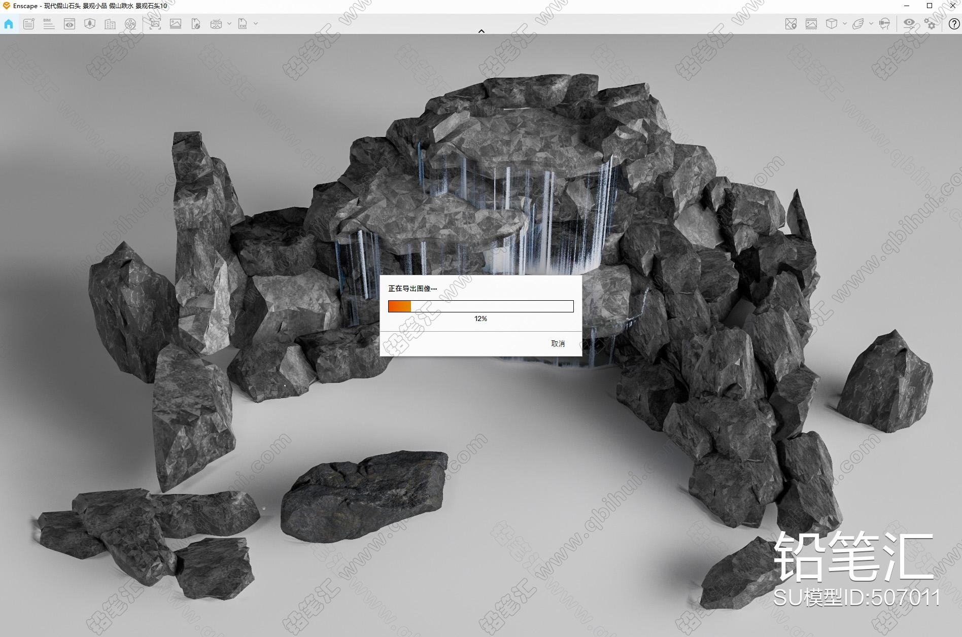Click the Export Video file icon

[196, 24]
